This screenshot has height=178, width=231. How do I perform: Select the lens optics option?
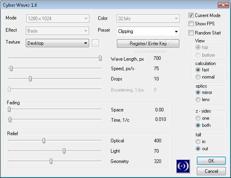(x=198, y=100)
